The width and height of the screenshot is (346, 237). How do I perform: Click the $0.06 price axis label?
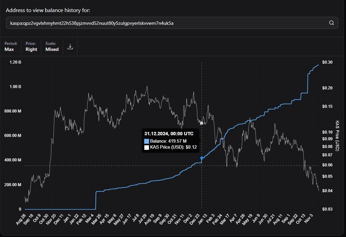pyautogui.click(x=327, y=165)
